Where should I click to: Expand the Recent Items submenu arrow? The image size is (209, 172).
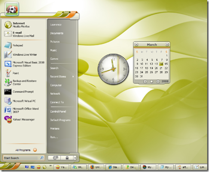tap(73, 77)
